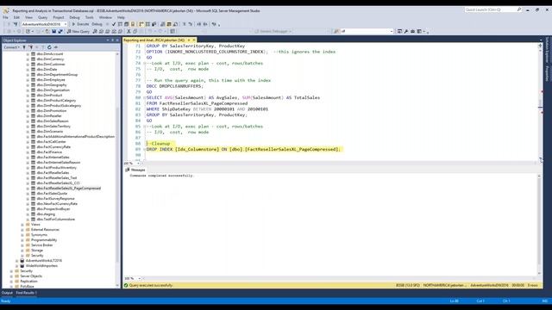Expand the dbo.DimCustomer table node
The height and width of the screenshot is (310, 552).
[x=28, y=65]
